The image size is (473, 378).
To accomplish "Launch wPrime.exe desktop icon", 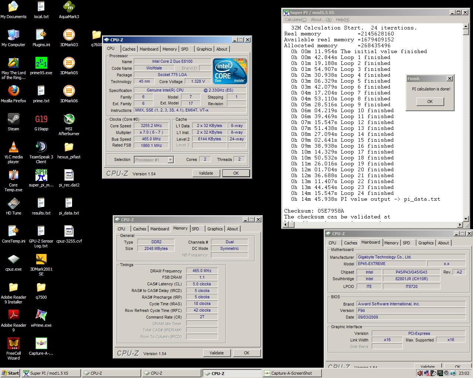I will point(41,319).
